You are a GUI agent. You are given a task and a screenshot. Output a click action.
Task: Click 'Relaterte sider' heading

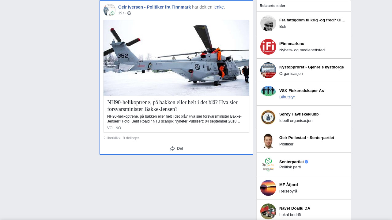click(272, 6)
